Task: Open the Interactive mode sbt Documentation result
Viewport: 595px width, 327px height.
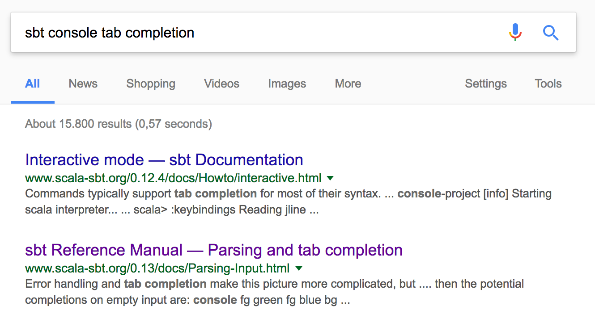Action: (164, 159)
